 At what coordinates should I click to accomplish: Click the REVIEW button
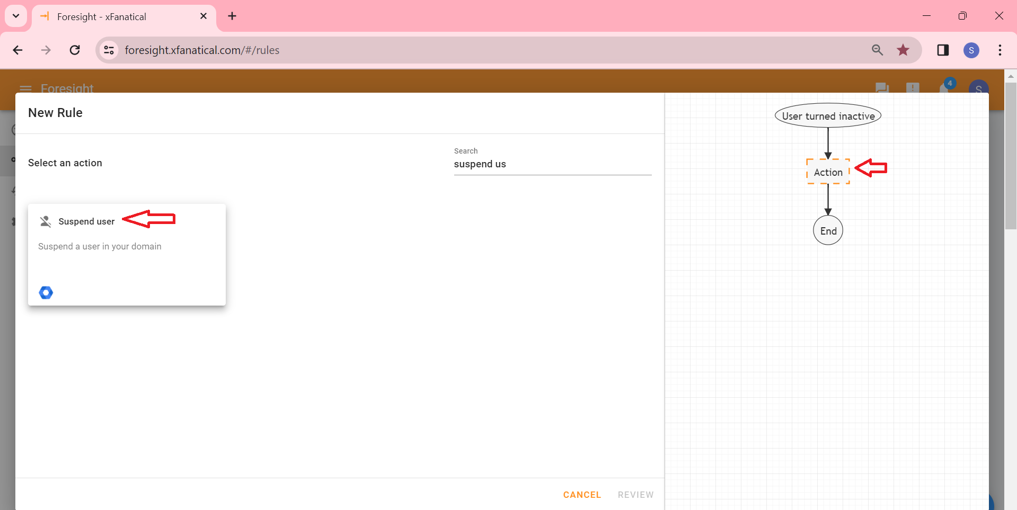tap(635, 495)
